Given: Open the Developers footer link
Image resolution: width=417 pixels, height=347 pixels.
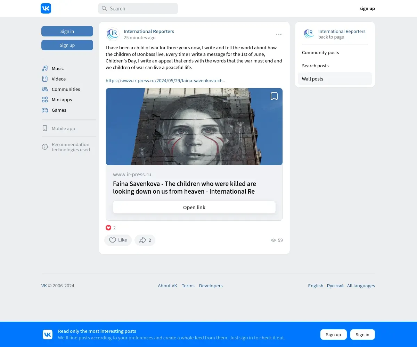Looking at the screenshot, I should click(211, 286).
